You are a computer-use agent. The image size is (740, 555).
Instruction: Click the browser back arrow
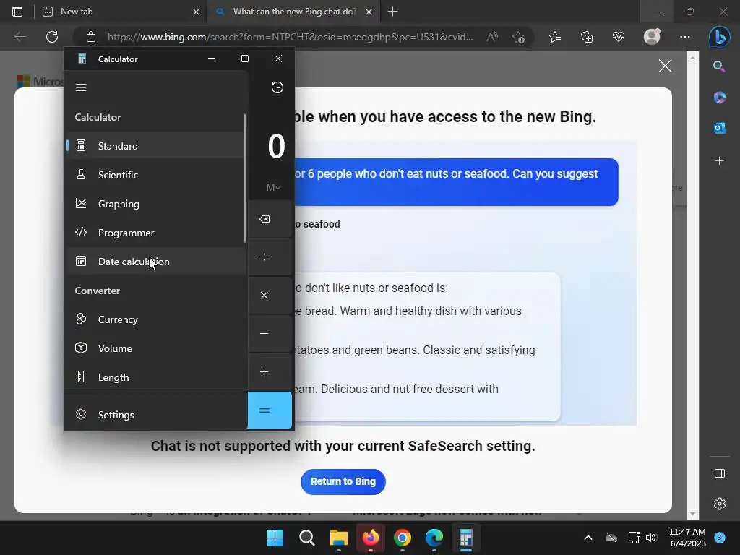(x=20, y=37)
